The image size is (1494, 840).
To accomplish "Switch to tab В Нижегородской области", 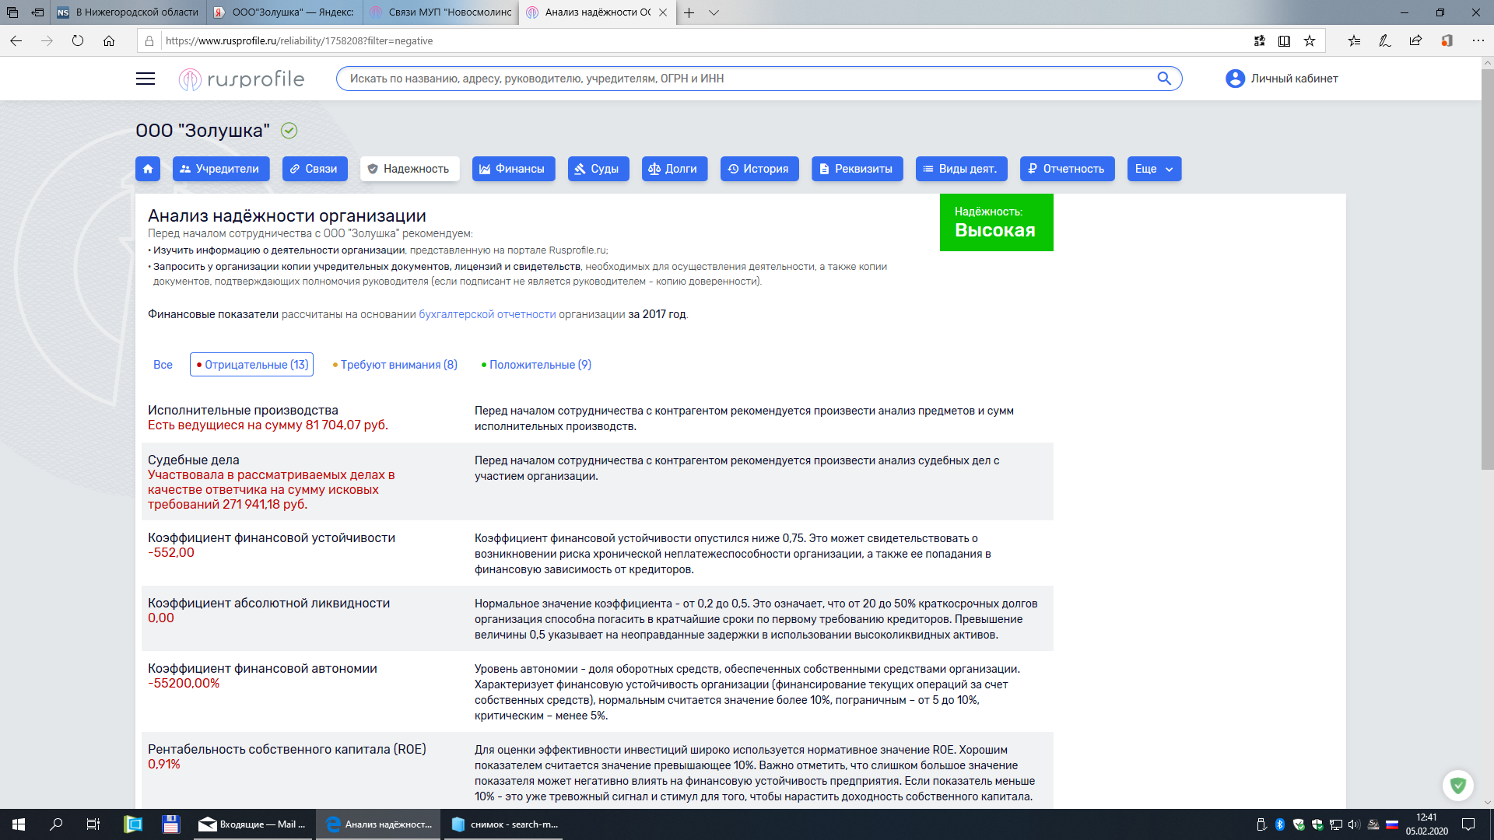I will coord(129,12).
